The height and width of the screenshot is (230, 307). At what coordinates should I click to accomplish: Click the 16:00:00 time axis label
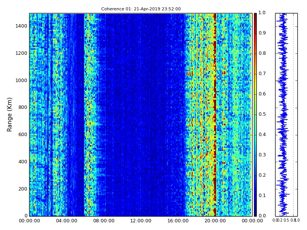[x=178, y=221]
